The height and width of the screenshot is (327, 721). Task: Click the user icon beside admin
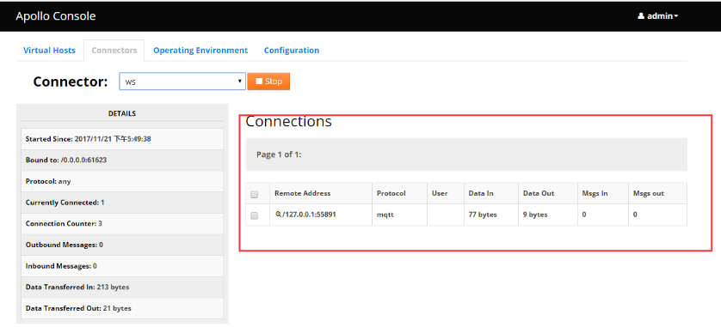(x=641, y=16)
